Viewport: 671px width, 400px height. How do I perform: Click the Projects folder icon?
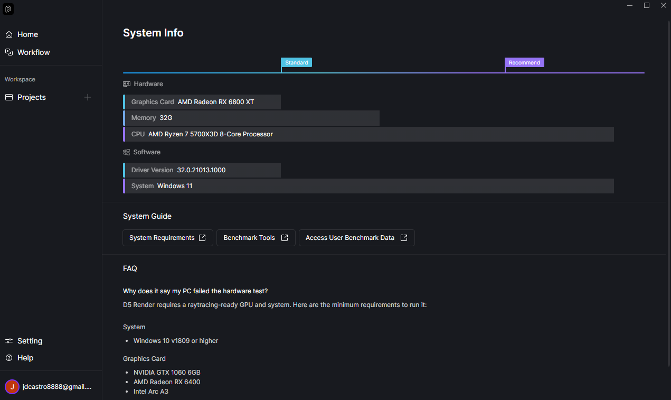(8, 97)
